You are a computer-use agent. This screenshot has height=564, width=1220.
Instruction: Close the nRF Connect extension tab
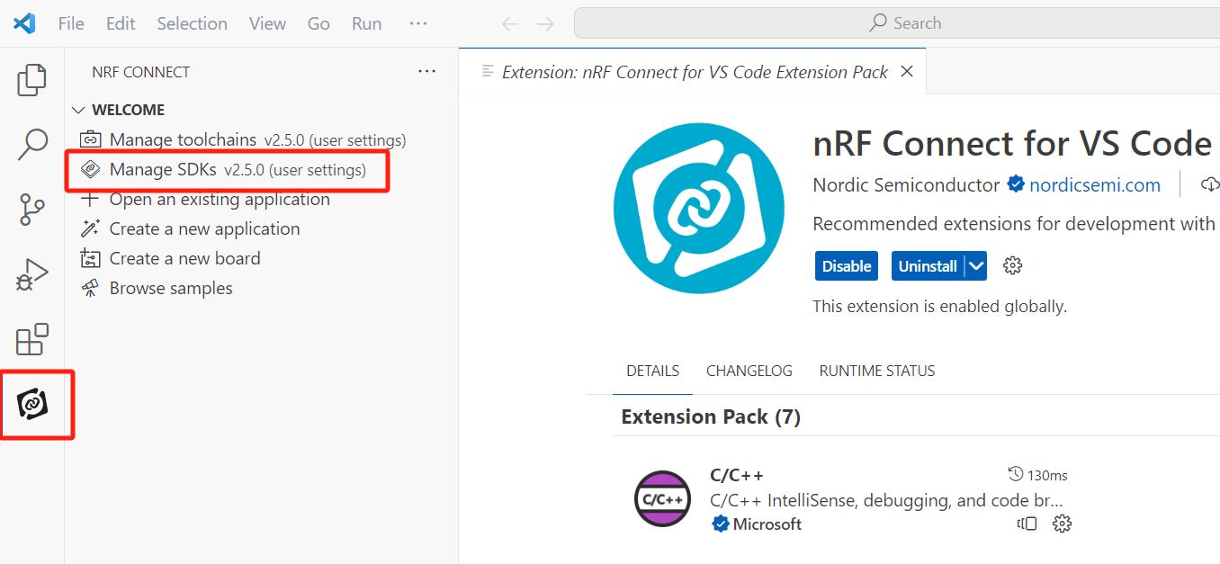[x=907, y=72]
